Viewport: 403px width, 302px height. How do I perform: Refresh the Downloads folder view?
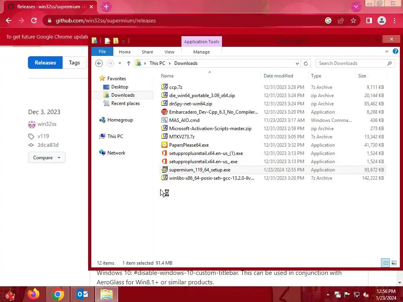(x=305, y=63)
